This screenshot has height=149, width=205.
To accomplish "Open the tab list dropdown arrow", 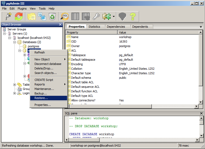I will [x=201, y=27].
